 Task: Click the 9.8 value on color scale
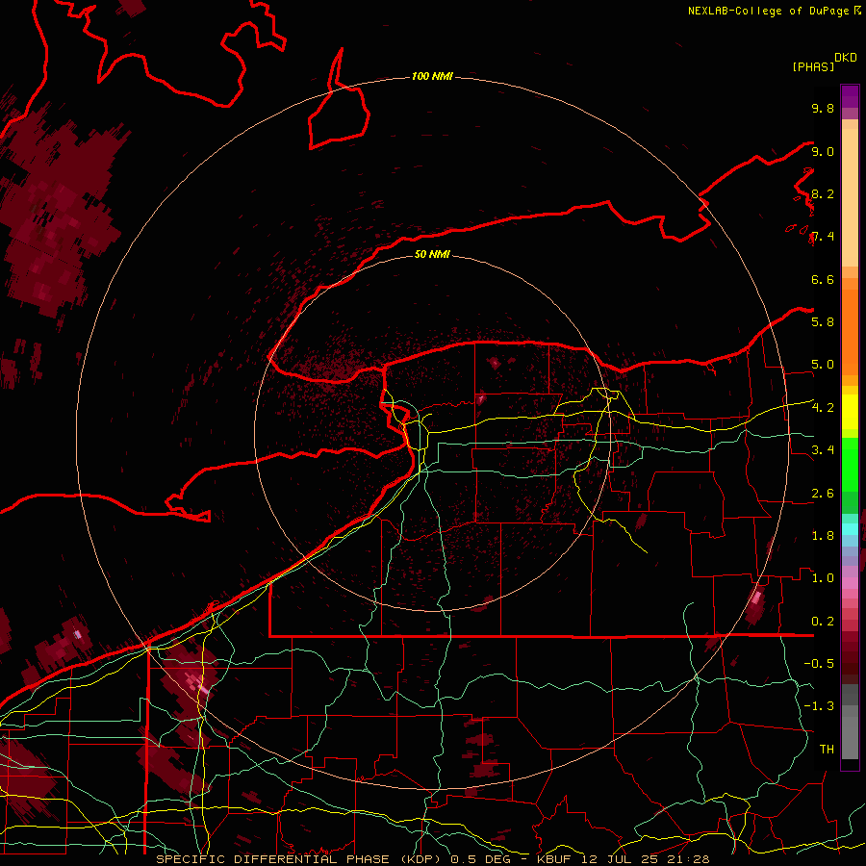coord(823,108)
